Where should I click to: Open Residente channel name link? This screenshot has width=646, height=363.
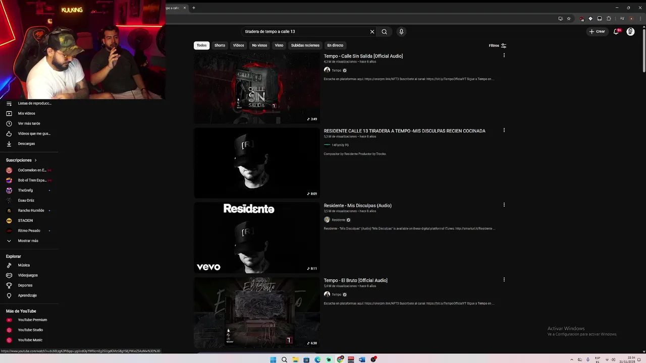tap(339, 220)
